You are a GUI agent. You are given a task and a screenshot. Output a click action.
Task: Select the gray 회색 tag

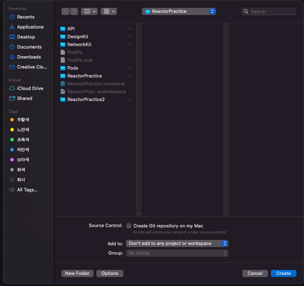click(x=17, y=170)
